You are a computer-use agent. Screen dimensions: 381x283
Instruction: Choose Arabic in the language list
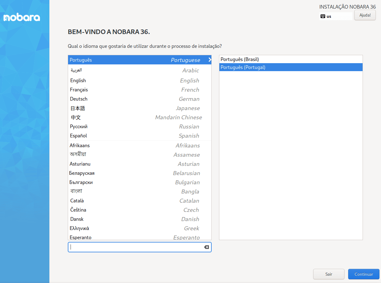[x=140, y=70]
